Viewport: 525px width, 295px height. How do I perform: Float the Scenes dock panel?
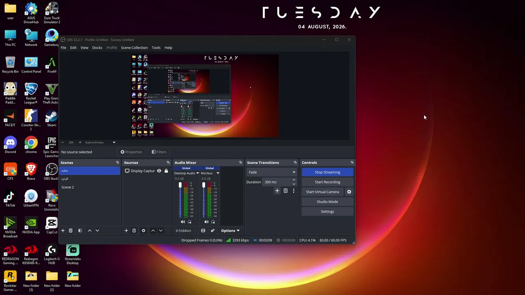tap(117, 163)
